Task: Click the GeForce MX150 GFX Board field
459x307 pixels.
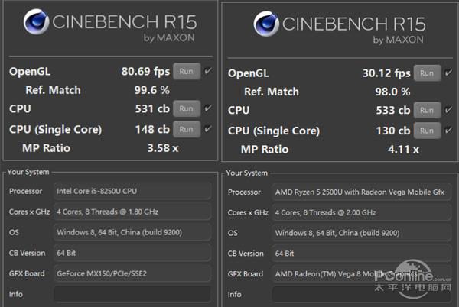Action: [x=132, y=273]
